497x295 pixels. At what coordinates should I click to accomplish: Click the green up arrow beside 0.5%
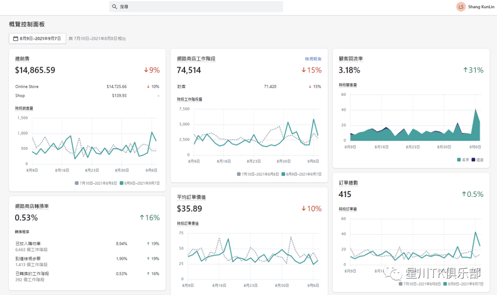tap(464, 194)
